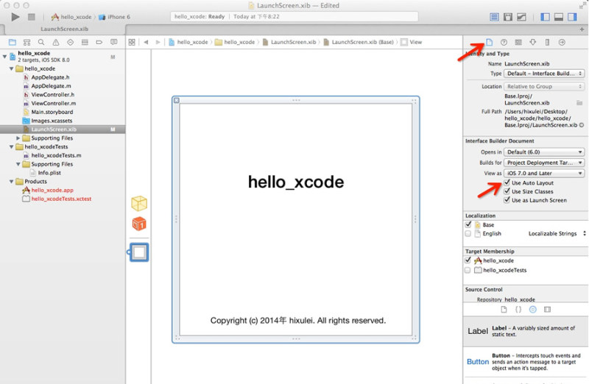This screenshot has height=384, width=589.
Task: Expand first Supporting Files group
Action: [18, 138]
